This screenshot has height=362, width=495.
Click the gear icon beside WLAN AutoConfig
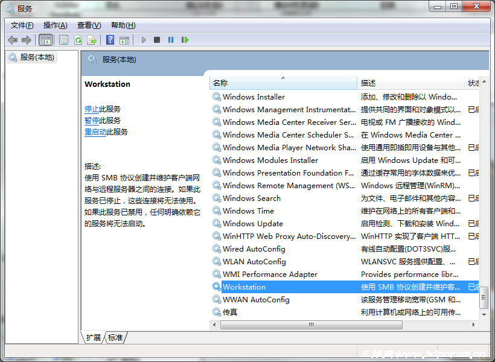[216, 261]
